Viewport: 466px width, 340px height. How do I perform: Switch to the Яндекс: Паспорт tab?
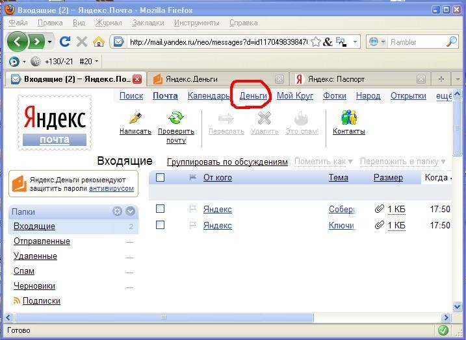(x=360, y=79)
